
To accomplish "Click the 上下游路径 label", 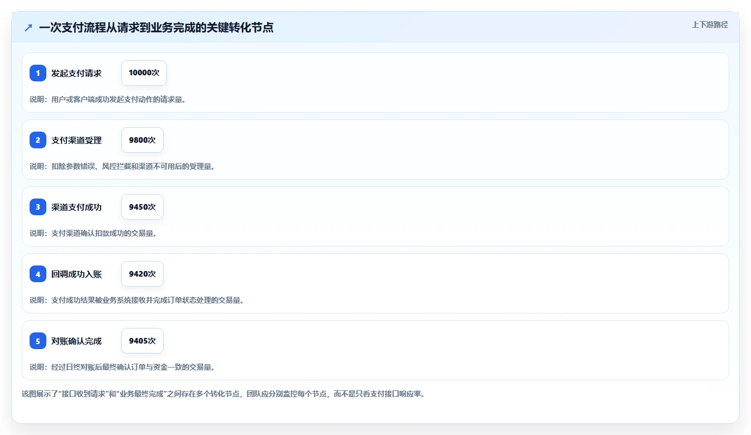I will [x=710, y=25].
